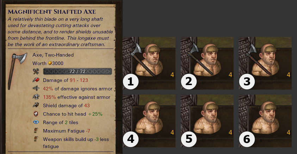Select unarmed portrait numbered 5
The height and width of the screenshot is (154, 297).
click(x=207, y=121)
